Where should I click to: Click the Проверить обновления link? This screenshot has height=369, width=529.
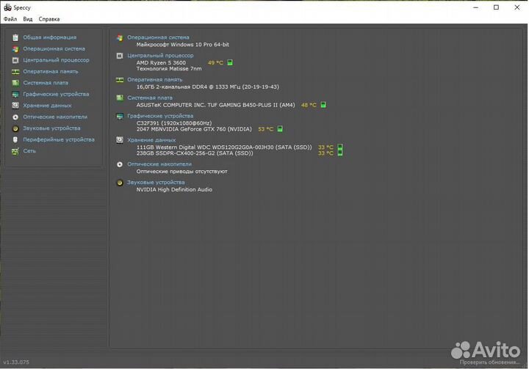(x=491, y=362)
